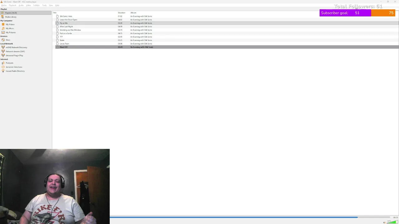Screen dimensions: 399x224
Task: Open the Subtitle menu
Action: 36,5
